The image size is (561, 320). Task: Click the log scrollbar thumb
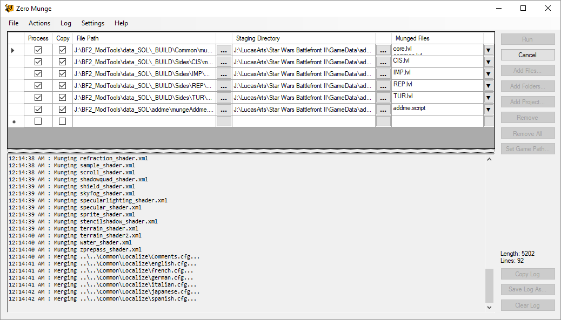(x=490, y=285)
